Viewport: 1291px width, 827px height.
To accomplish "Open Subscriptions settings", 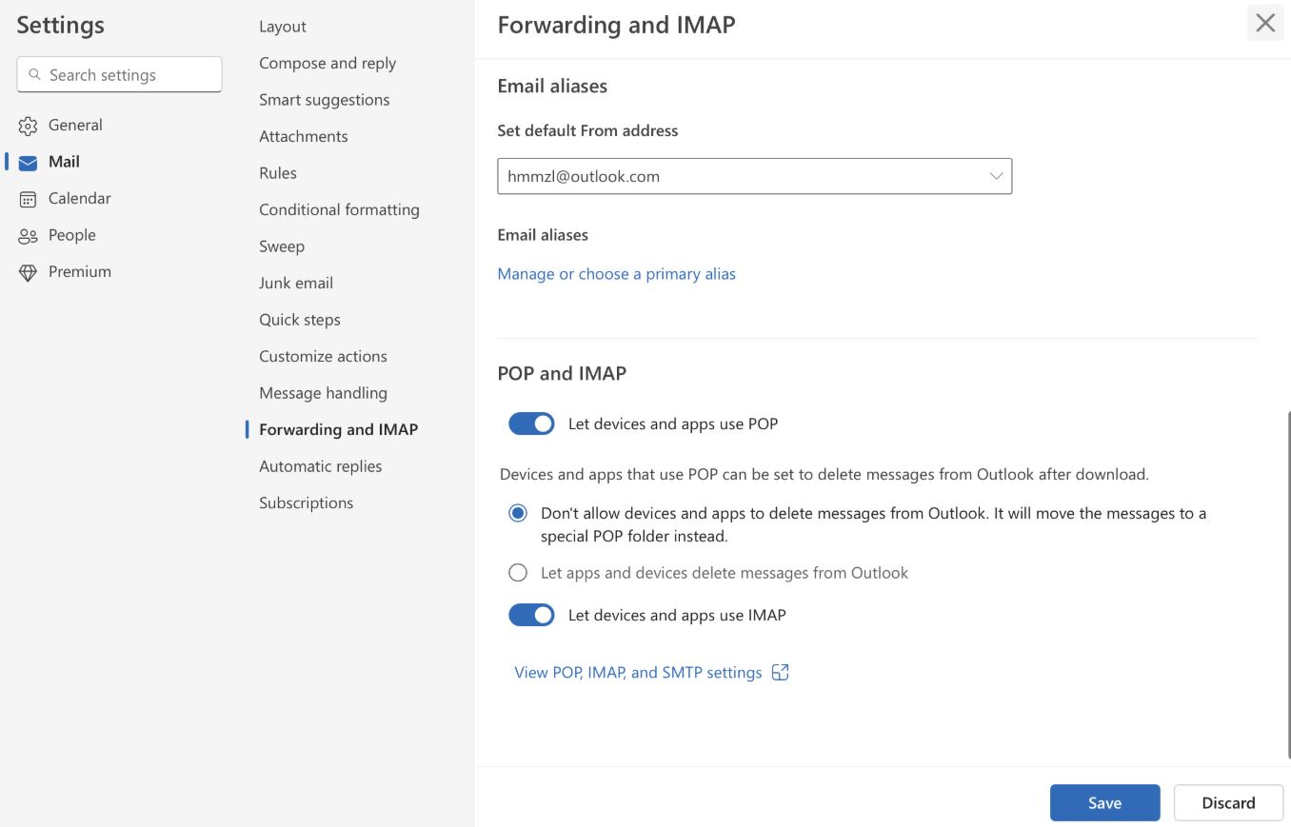I will [x=306, y=502].
